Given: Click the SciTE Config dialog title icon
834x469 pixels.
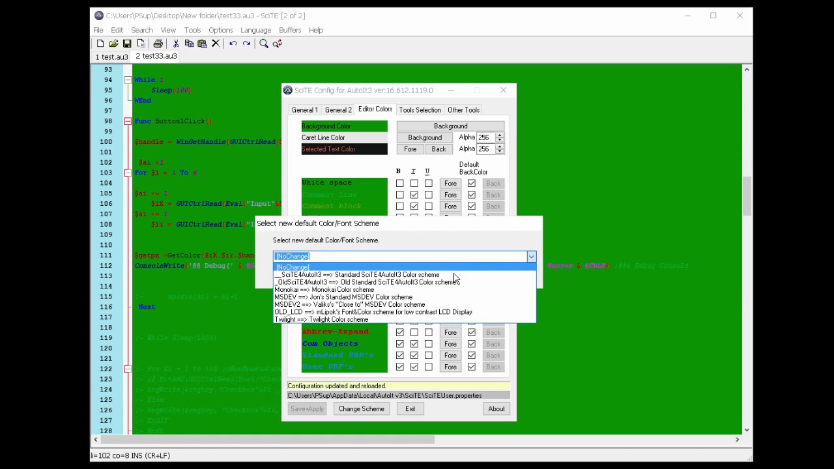Looking at the screenshot, I should [x=288, y=91].
